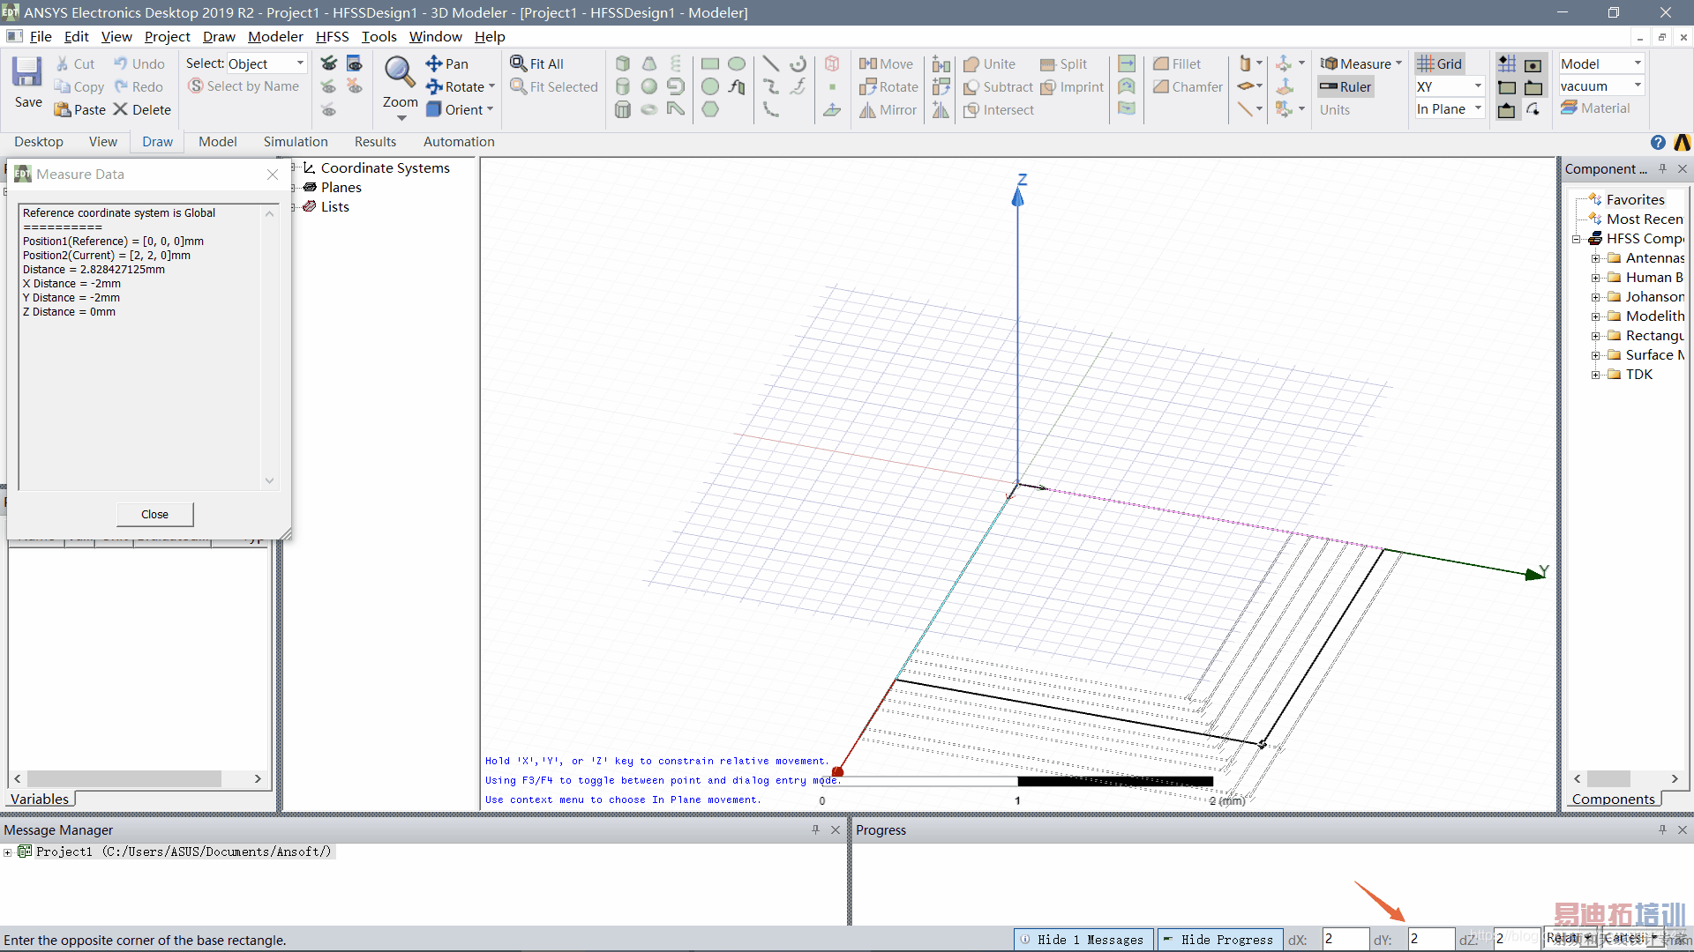Toggle the Grid display button

tap(1440, 63)
